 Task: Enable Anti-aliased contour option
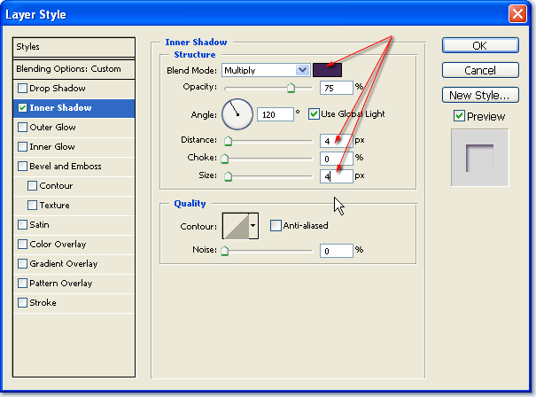coord(276,226)
